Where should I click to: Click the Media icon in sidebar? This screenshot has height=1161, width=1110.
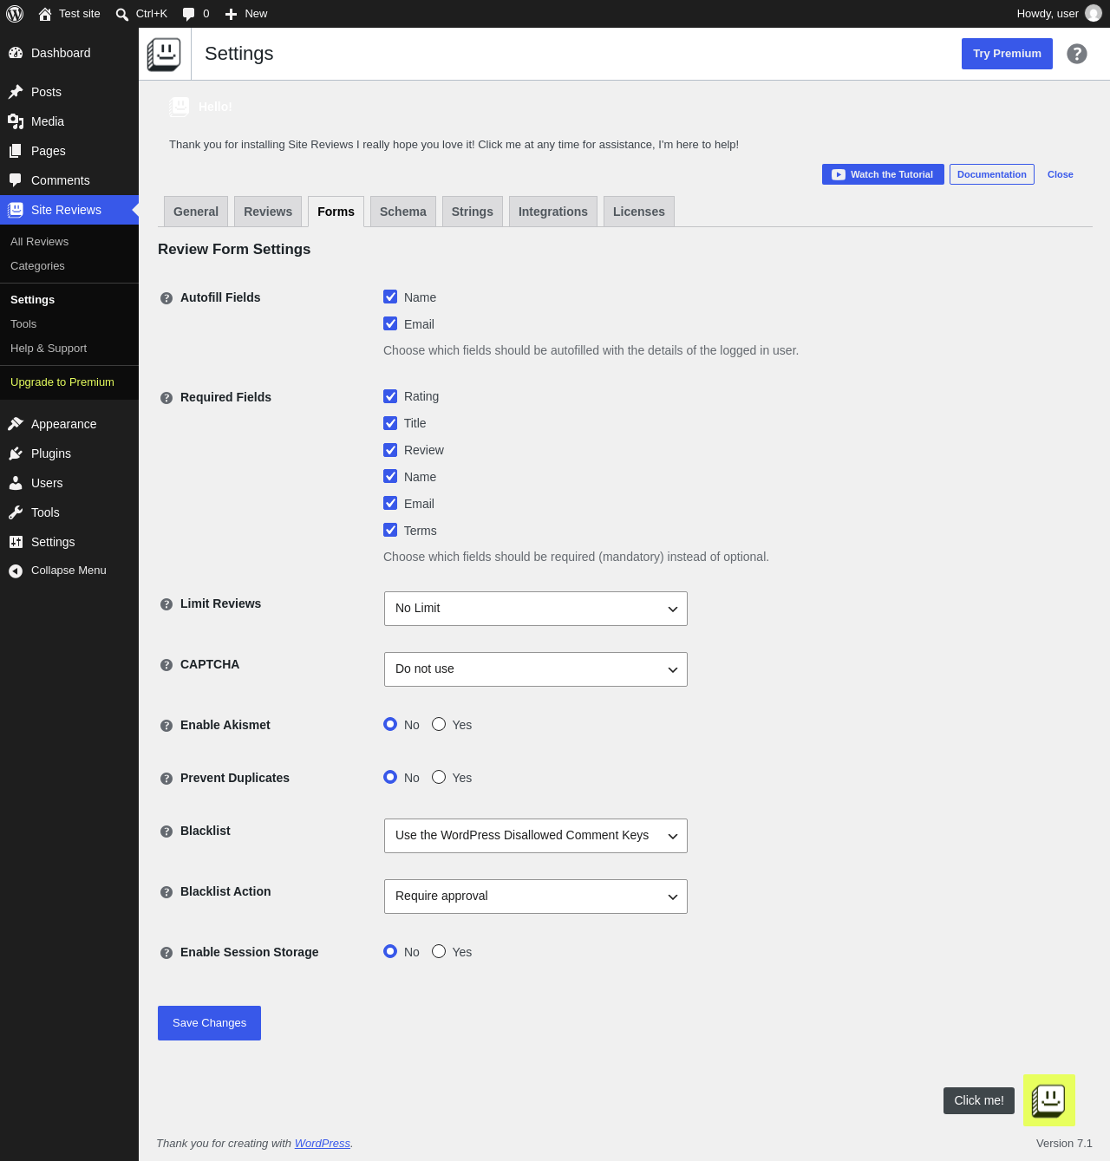click(x=16, y=121)
